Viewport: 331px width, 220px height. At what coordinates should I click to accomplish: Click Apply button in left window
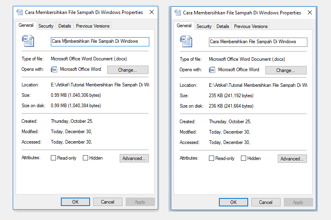[140, 202]
